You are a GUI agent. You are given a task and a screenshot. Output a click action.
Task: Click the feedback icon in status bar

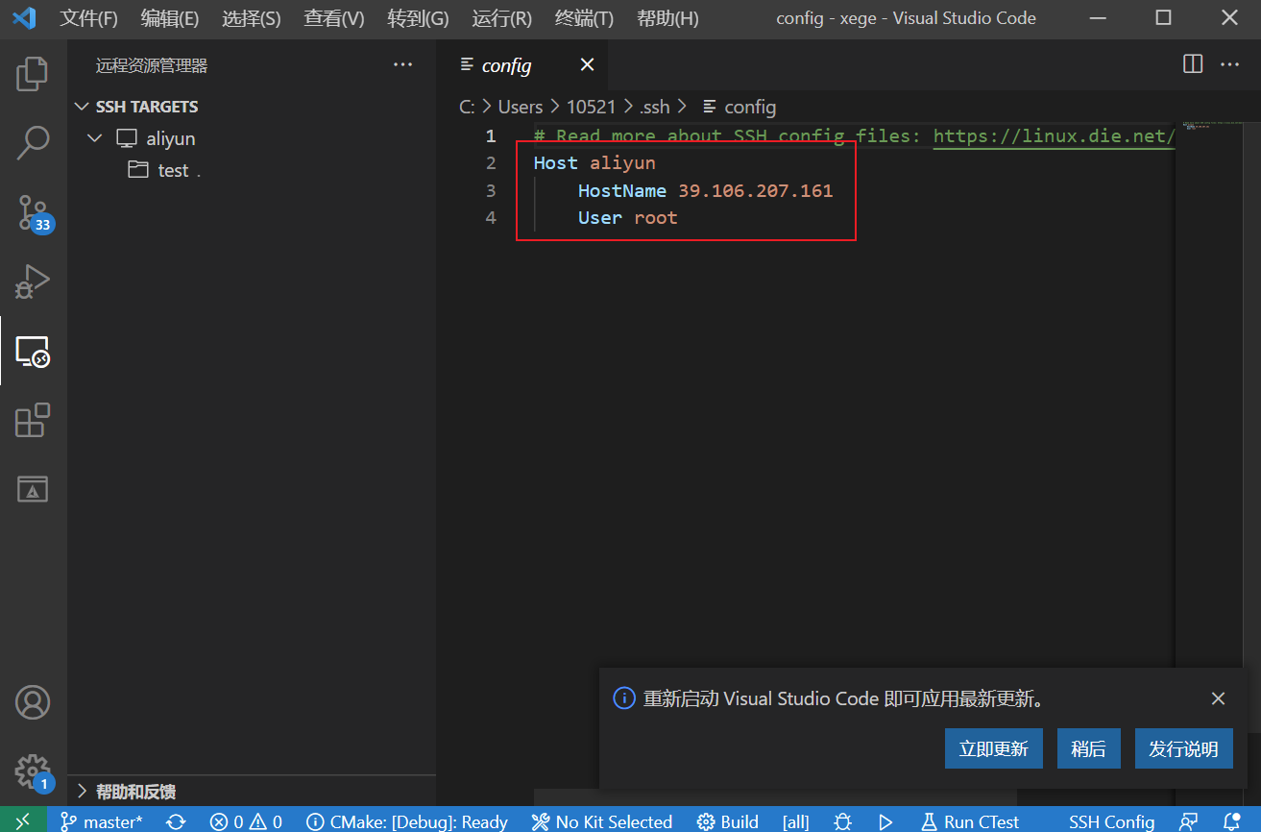coord(1189,821)
